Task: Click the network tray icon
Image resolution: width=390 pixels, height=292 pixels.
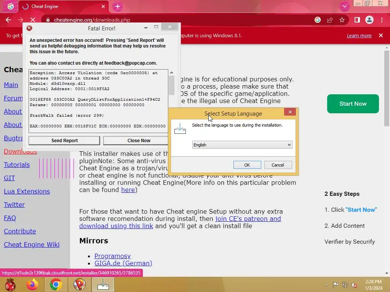Action: point(345,285)
